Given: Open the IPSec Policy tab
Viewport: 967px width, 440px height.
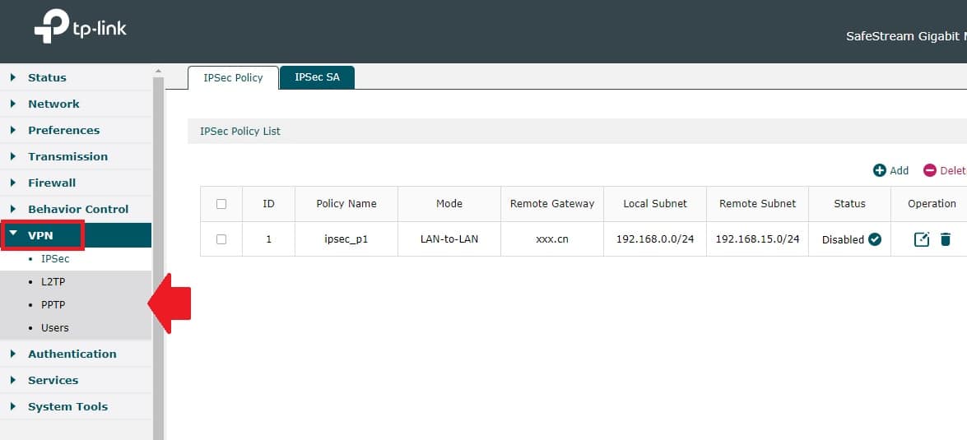Looking at the screenshot, I should 233,77.
